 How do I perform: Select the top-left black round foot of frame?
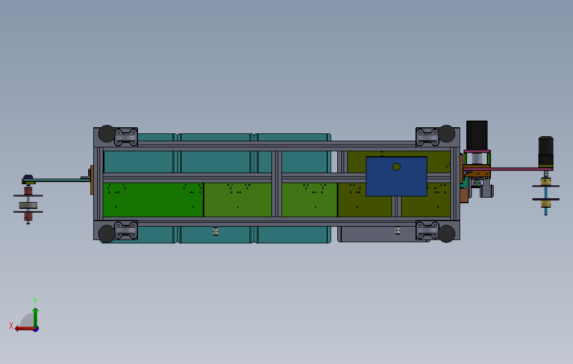pyautogui.click(x=107, y=133)
